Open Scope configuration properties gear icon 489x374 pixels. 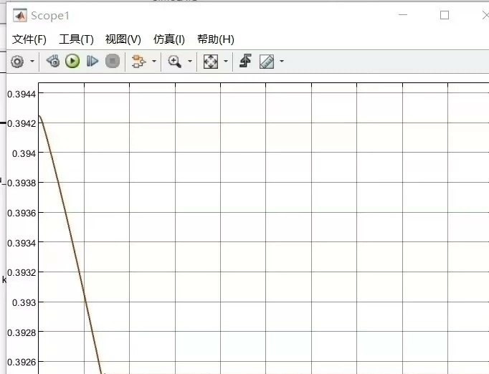pyautogui.click(x=17, y=62)
